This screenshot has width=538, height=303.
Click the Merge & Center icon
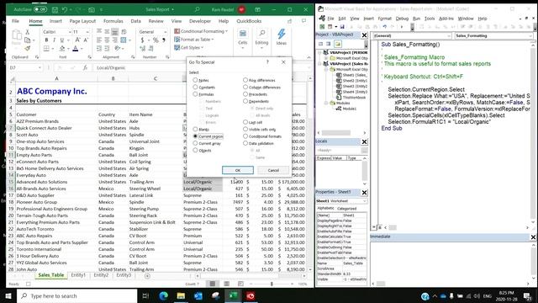124,40
